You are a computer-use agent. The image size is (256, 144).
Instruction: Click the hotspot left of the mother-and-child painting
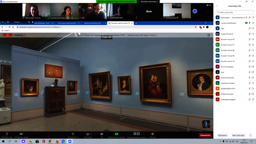pyautogui.click(x=137, y=93)
